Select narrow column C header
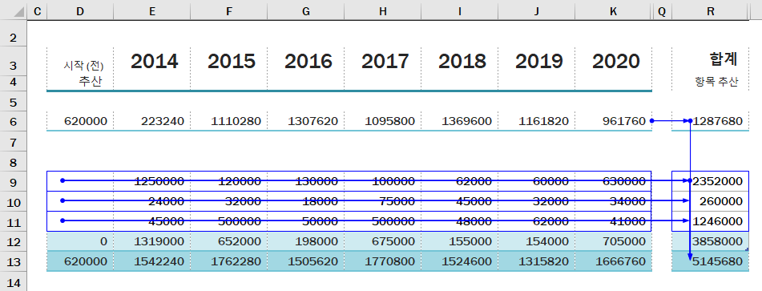The height and width of the screenshot is (291, 762). [37, 12]
